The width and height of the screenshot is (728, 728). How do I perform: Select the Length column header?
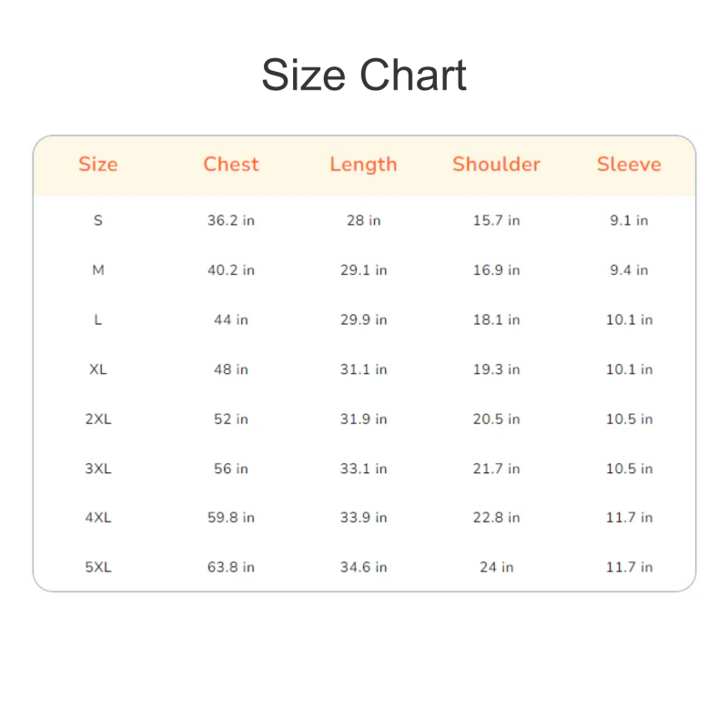(363, 165)
